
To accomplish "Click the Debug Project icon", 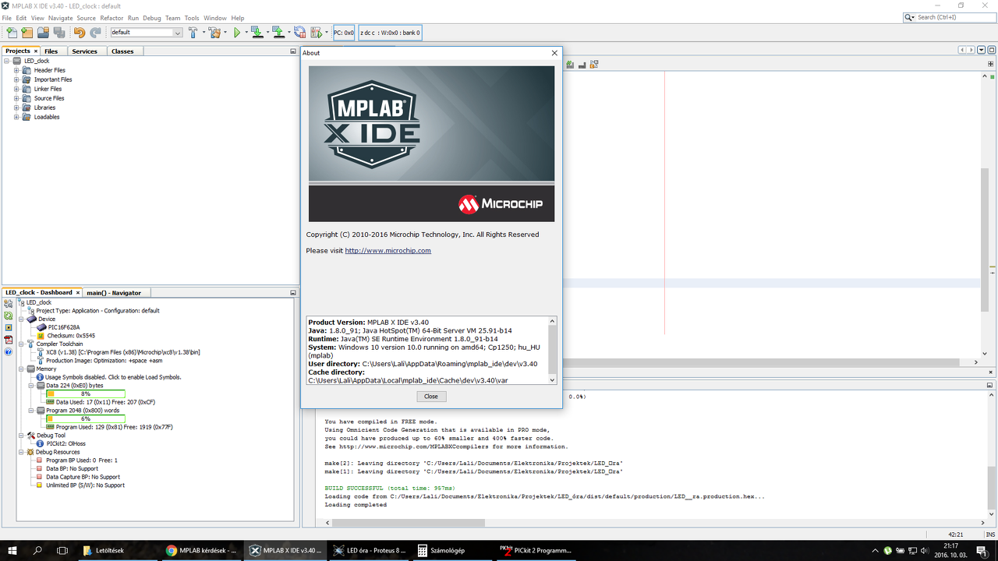I will click(316, 33).
